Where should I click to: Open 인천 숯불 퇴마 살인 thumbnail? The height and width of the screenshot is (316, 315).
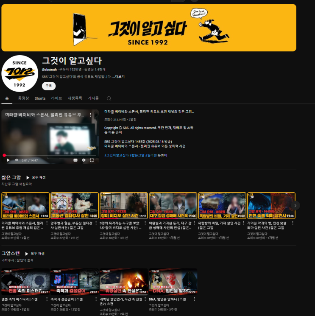tap(271, 206)
